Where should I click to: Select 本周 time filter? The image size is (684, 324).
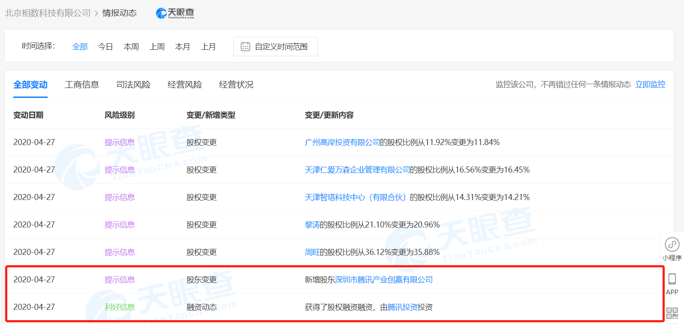(x=131, y=46)
